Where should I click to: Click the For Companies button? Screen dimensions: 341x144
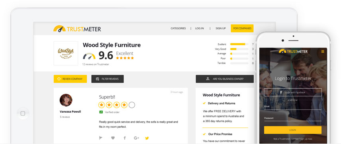pyautogui.click(x=242, y=29)
